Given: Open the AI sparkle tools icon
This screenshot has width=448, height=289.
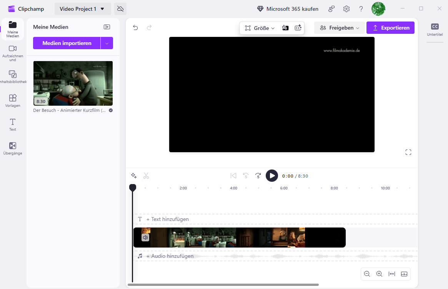Looking at the screenshot, I should 134,176.
